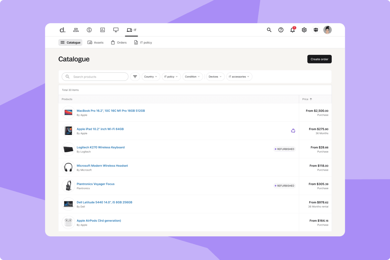Open notifications with the bell icon
This screenshot has width=390, height=260.
coord(292,30)
